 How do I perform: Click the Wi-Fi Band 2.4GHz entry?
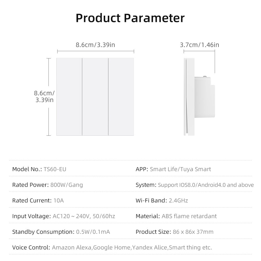point(162,200)
